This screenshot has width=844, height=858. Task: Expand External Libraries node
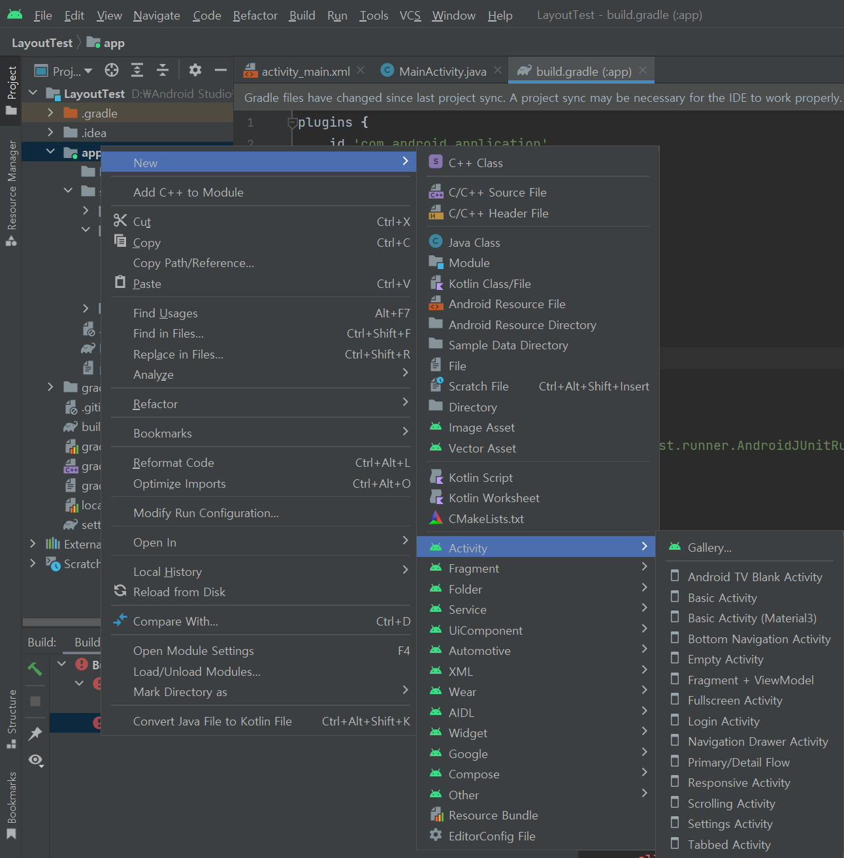(33, 543)
